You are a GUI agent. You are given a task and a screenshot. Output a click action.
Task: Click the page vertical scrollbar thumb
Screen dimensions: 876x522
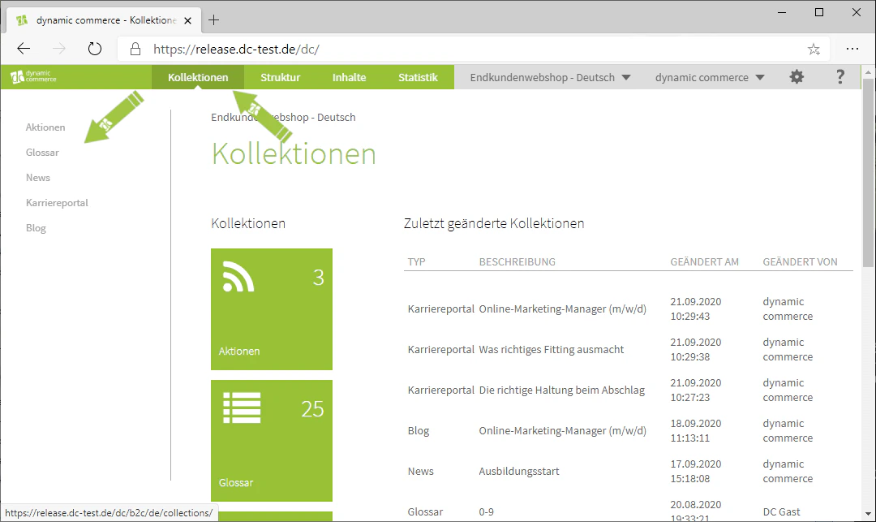868,173
